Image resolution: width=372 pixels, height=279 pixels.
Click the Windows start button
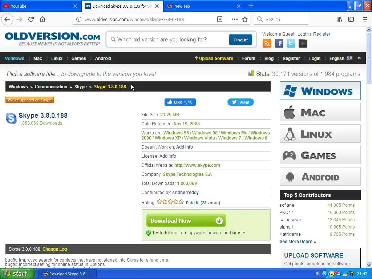17,274
